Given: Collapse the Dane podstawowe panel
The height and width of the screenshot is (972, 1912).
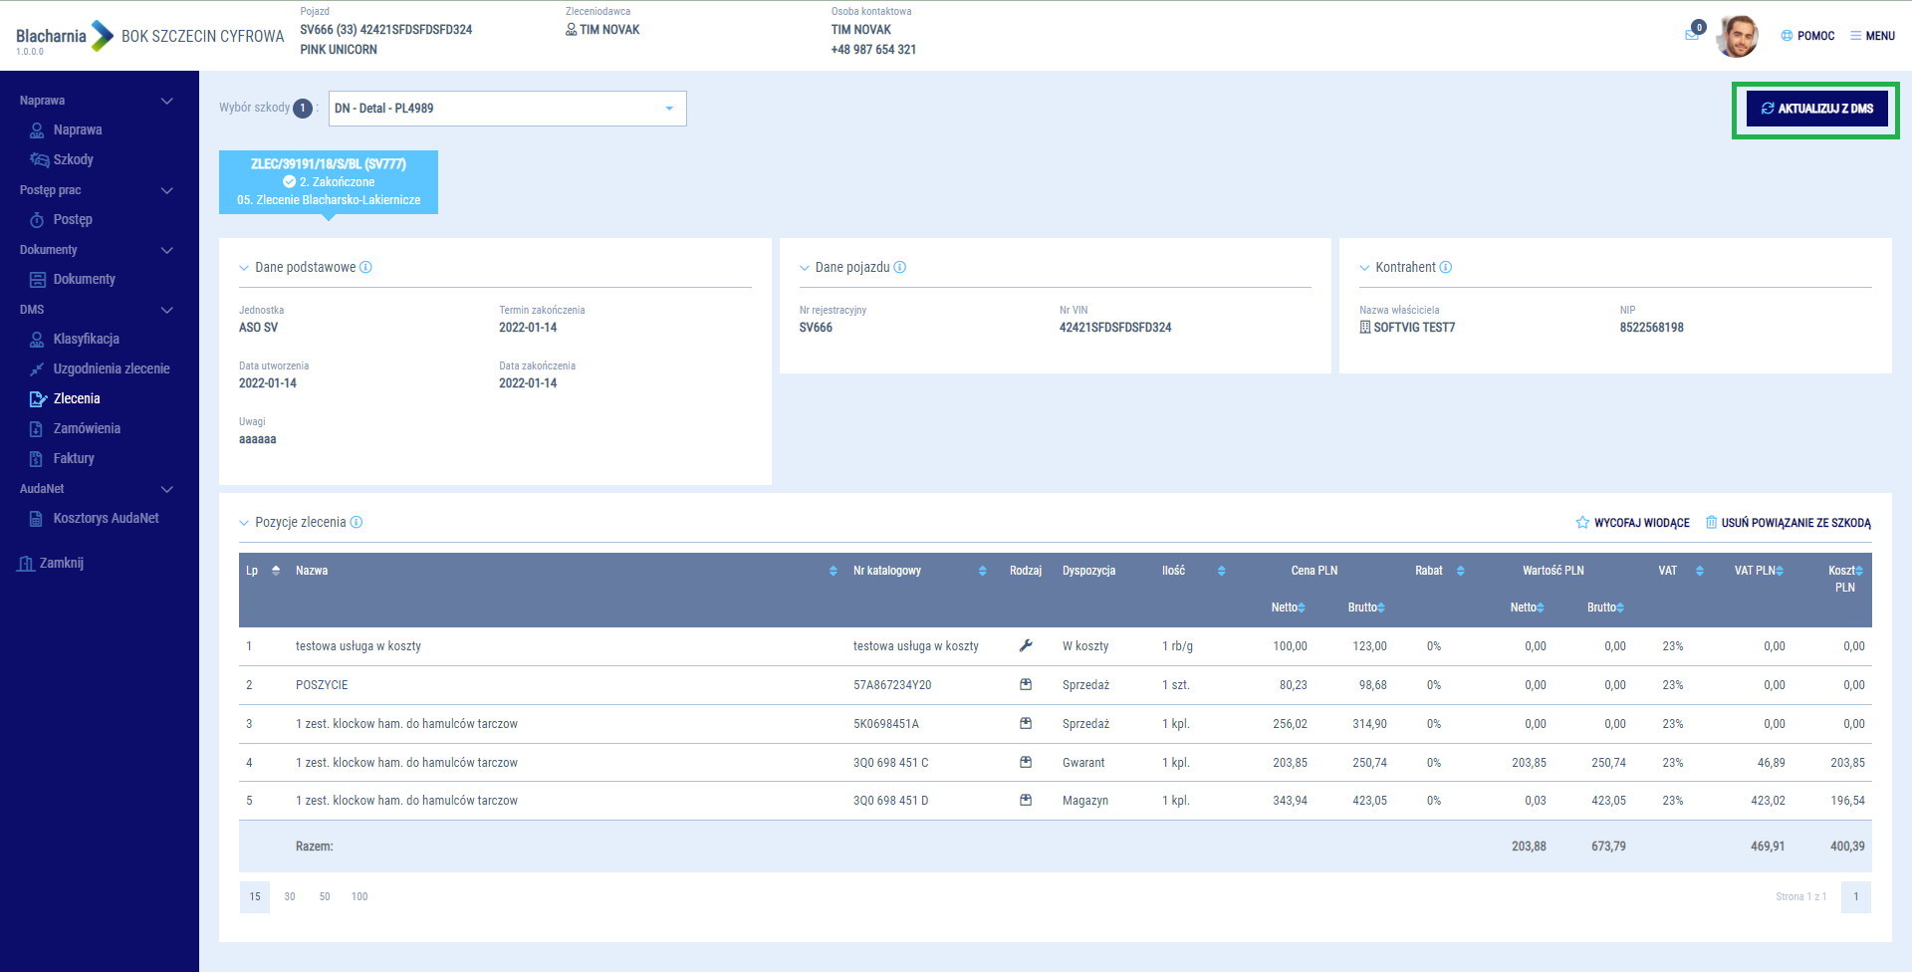Looking at the screenshot, I should 244,268.
